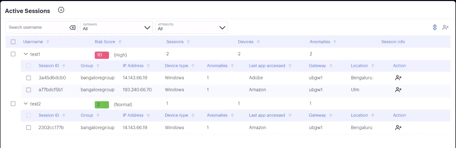Image resolution: width=456 pixels, height=148 pixels.
Task: Click the Action header in test1 sessions
Action: (399, 66)
